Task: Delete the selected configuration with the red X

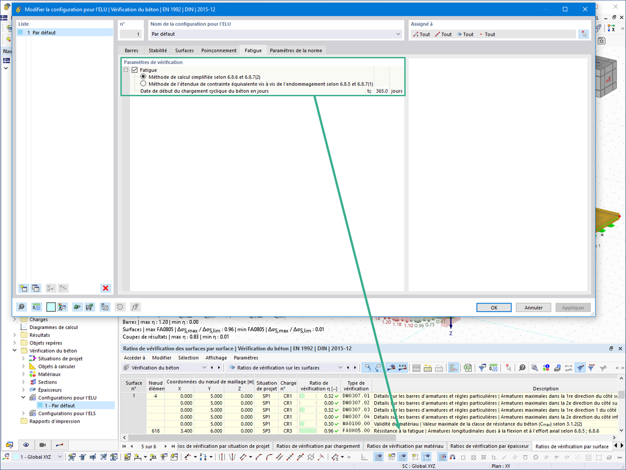Action: tap(106, 288)
